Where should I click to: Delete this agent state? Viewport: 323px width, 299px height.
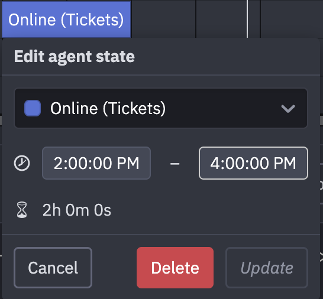[x=175, y=268]
